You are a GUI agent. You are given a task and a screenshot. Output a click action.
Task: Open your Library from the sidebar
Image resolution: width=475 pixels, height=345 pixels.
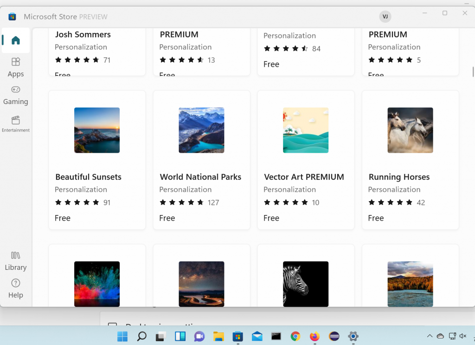[15, 261]
